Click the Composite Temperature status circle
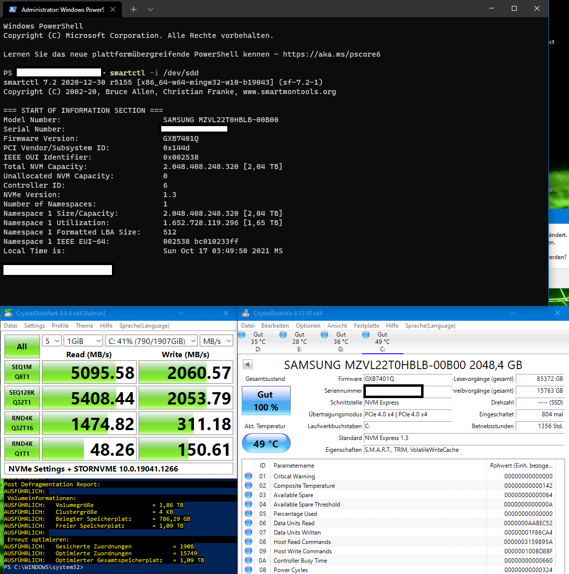 (249, 485)
